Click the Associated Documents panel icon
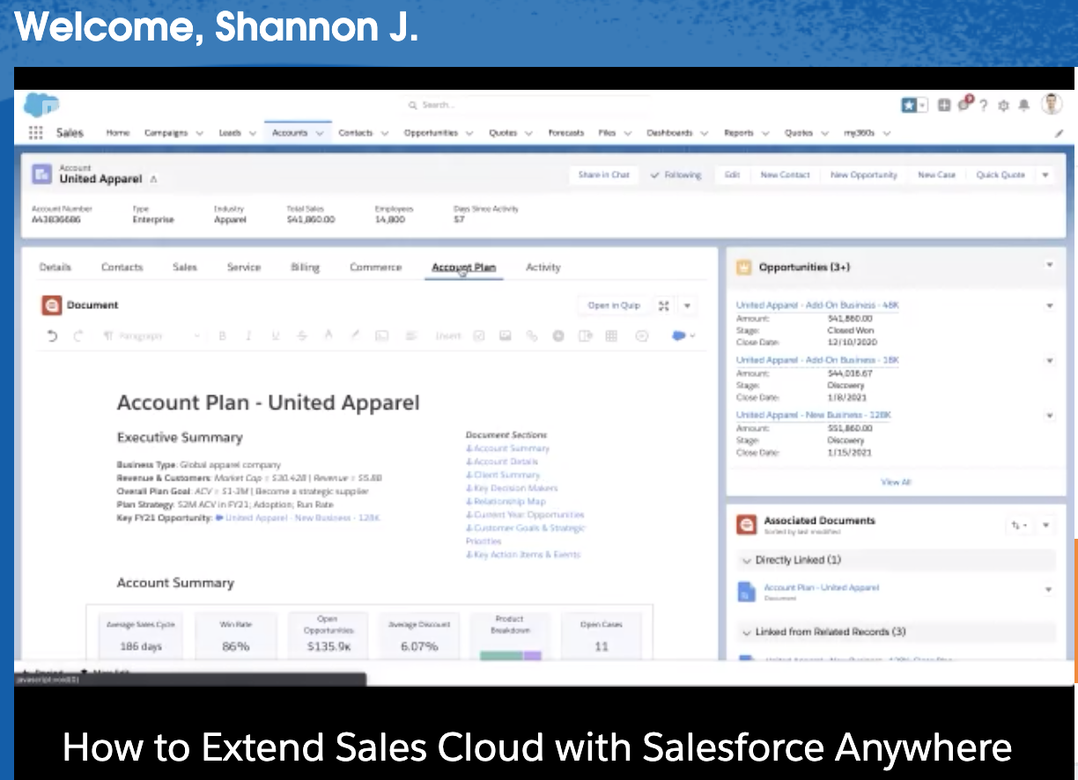1078x780 pixels. click(x=747, y=525)
